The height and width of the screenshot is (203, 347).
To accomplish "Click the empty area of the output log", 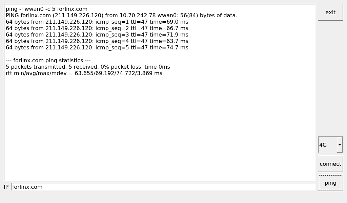I will [159, 128].
